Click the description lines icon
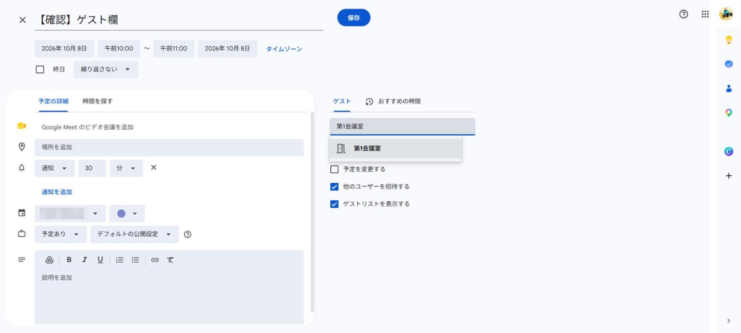 [22, 260]
